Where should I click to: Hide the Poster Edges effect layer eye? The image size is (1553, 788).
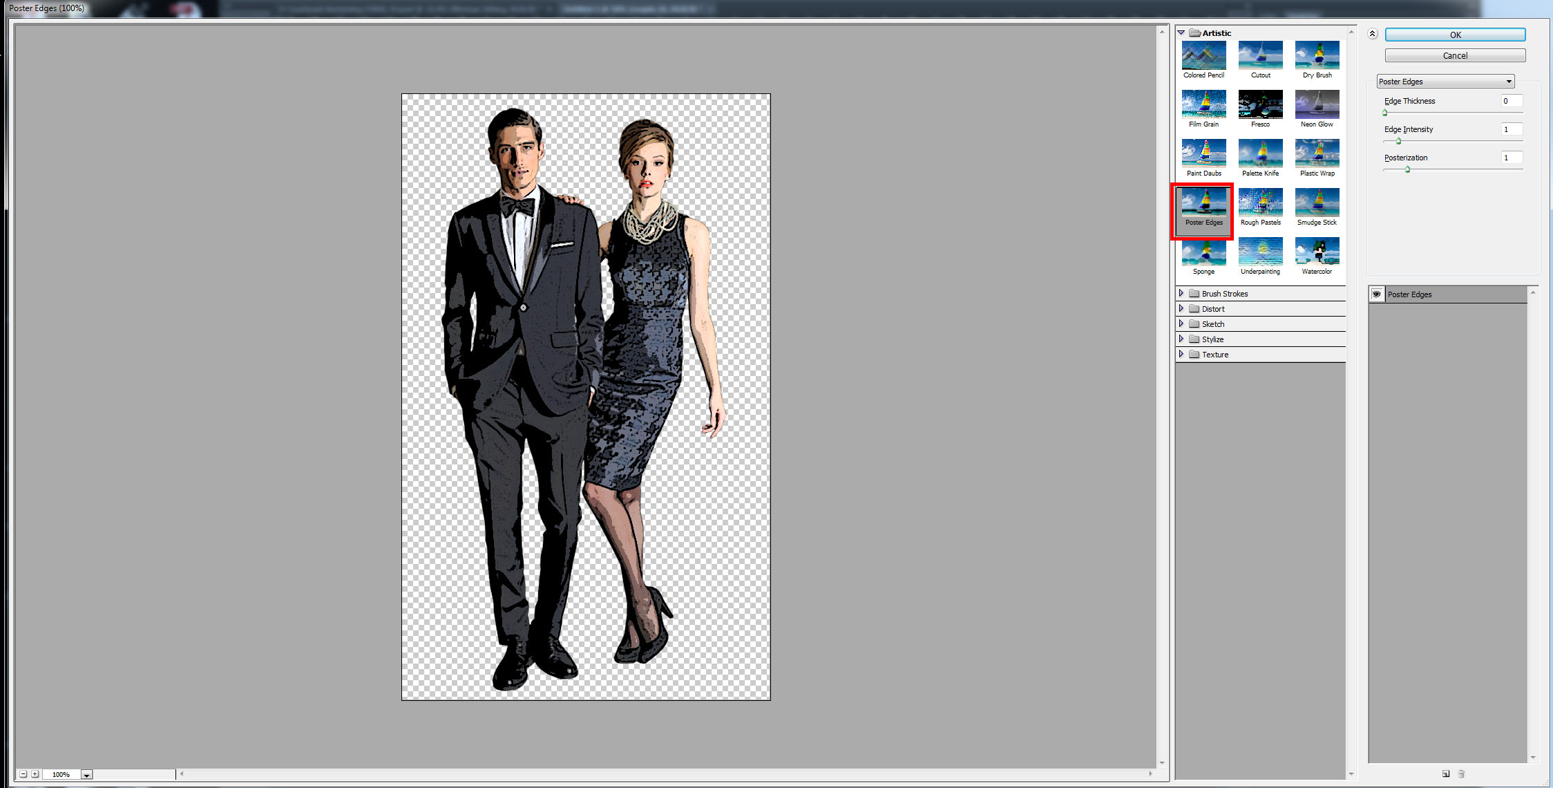point(1376,294)
